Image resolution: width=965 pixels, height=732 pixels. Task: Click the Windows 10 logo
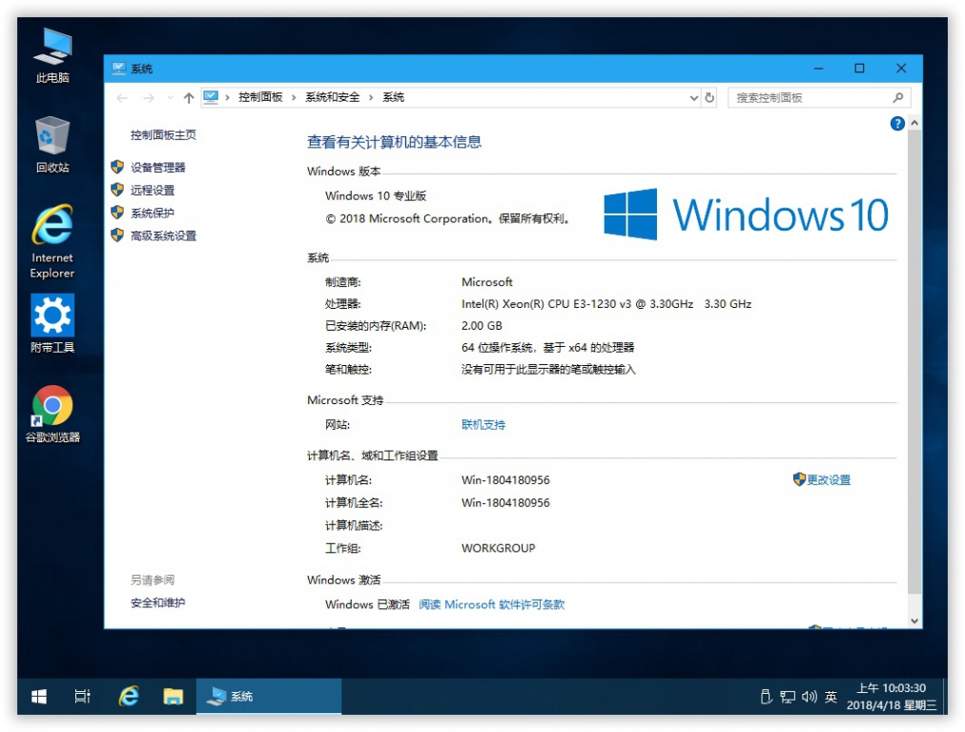[746, 214]
